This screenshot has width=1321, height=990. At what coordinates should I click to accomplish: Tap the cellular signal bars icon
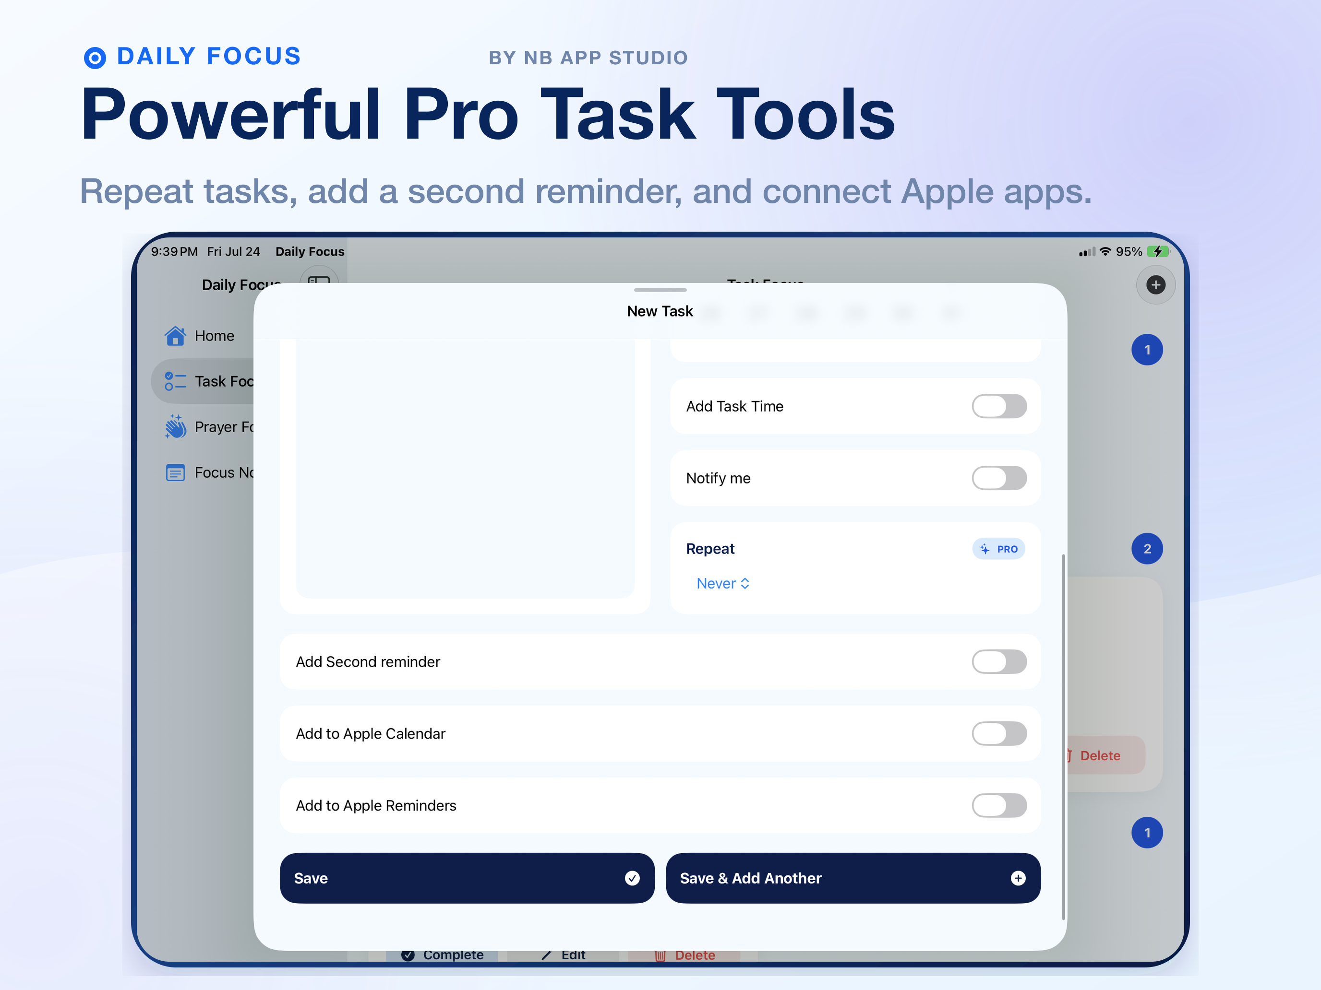pos(1087,252)
